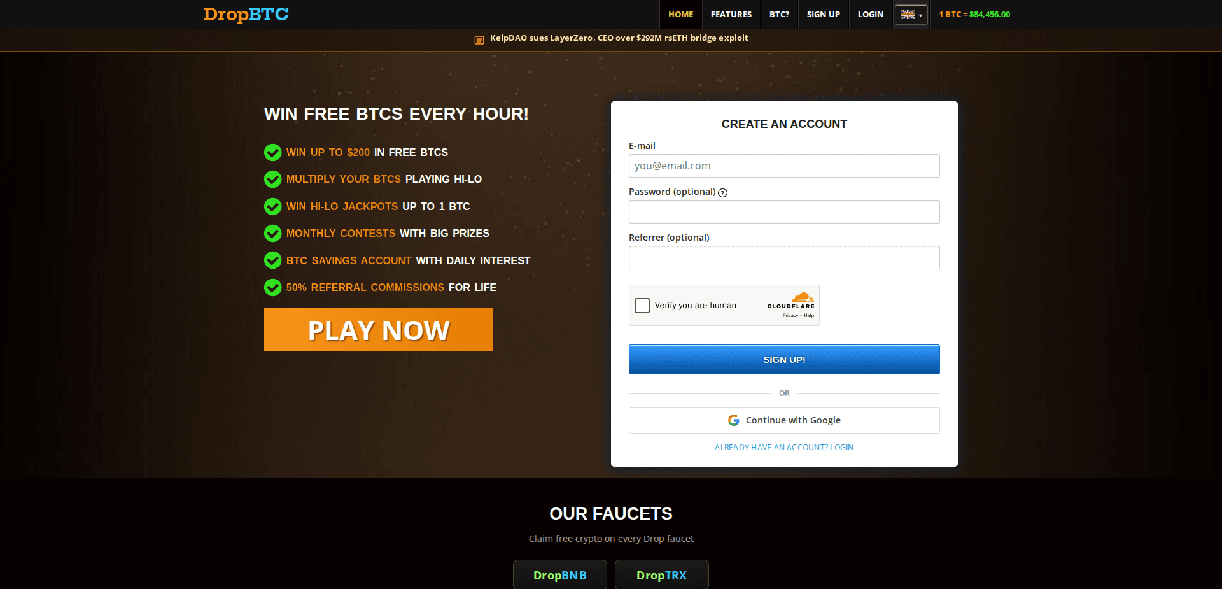Open the KelpDAO sues LayerZero headline

point(619,38)
